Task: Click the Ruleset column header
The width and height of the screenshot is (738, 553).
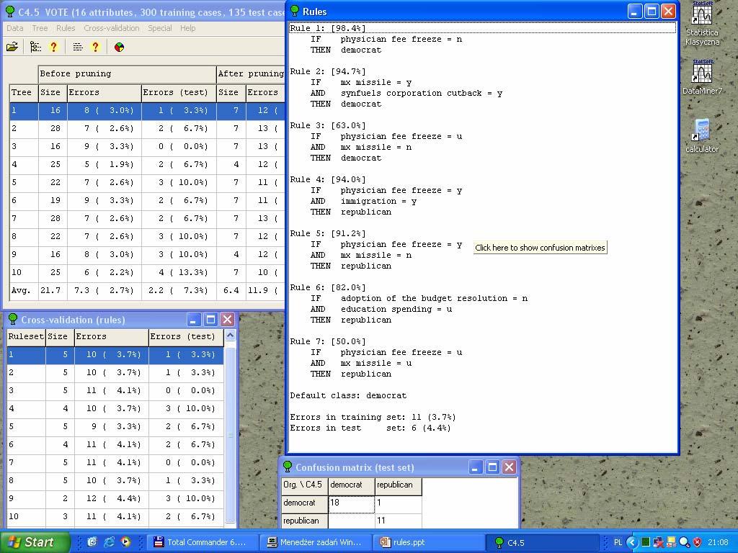Action: pos(26,337)
